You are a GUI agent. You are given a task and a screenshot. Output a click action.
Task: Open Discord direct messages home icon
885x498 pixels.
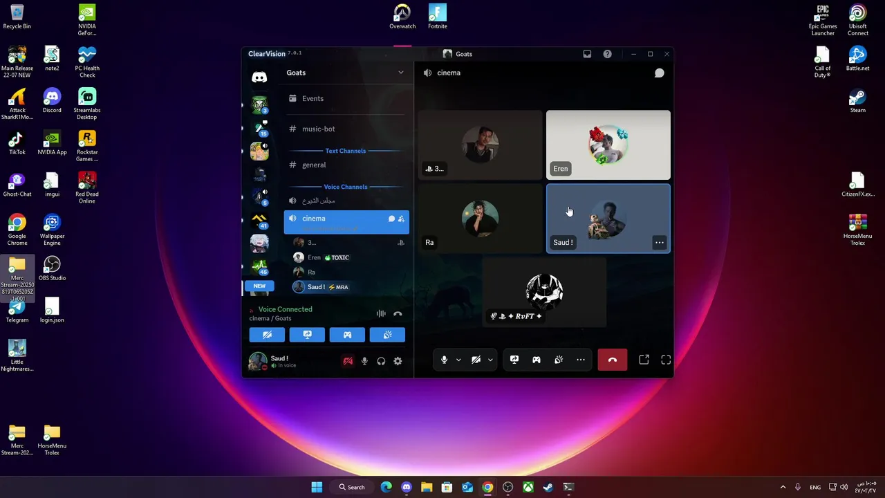(259, 77)
